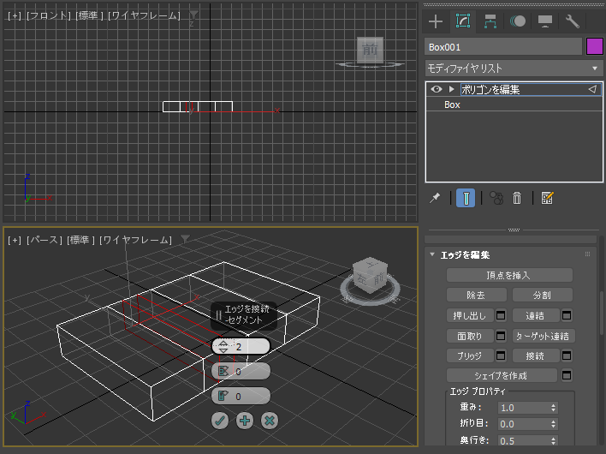Viewport: 606px width, 454px height.
Task: Click the 頂点を挿入 button
Action: 509,275
